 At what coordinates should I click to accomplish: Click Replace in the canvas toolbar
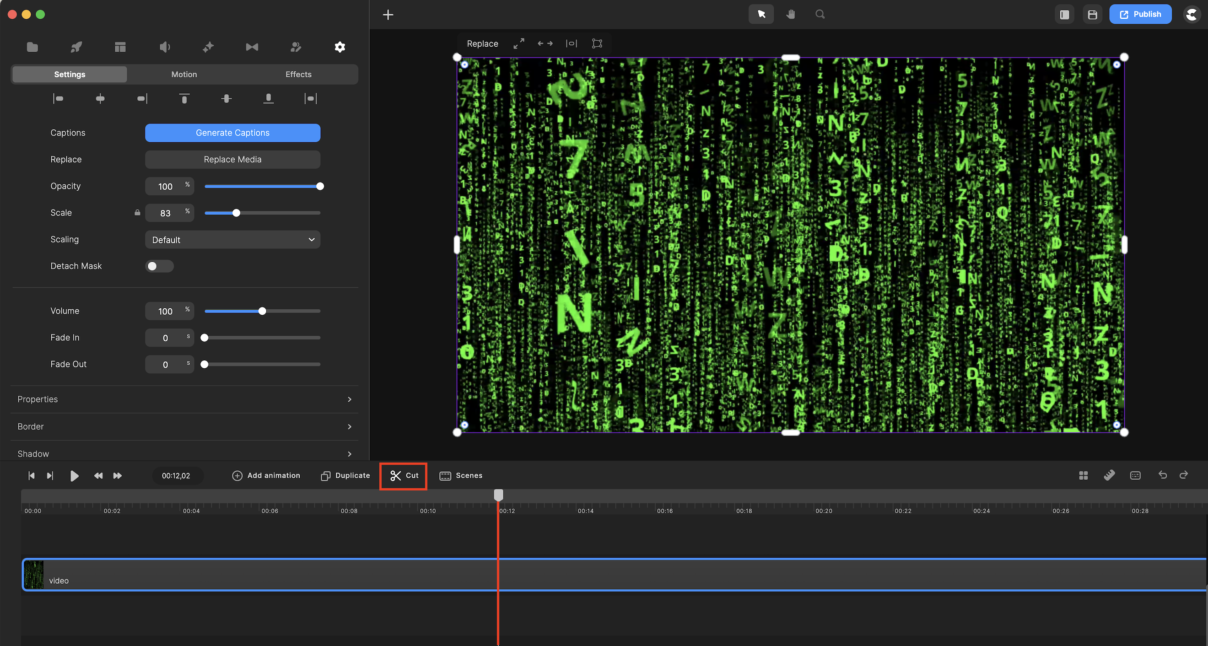(483, 43)
